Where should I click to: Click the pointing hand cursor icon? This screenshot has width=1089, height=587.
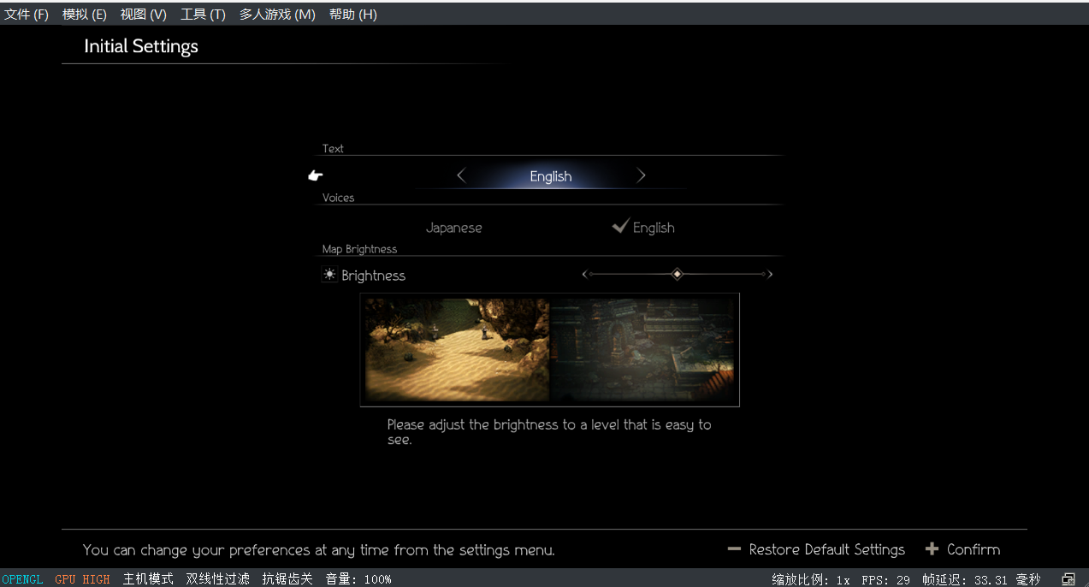tap(315, 175)
